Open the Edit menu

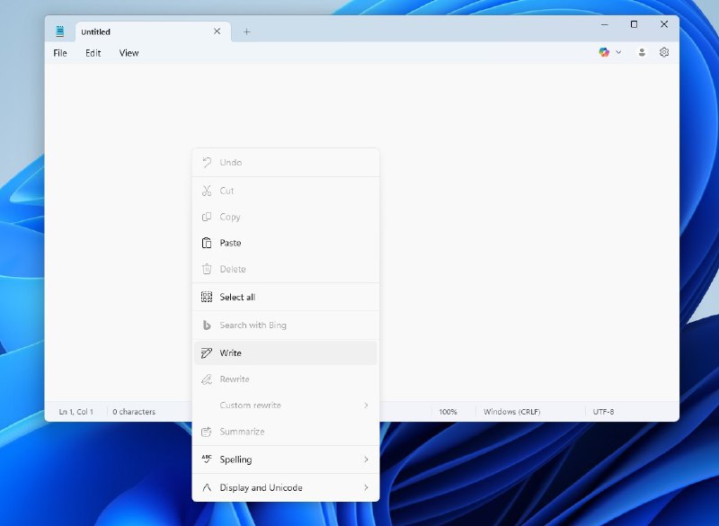pos(92,52)
